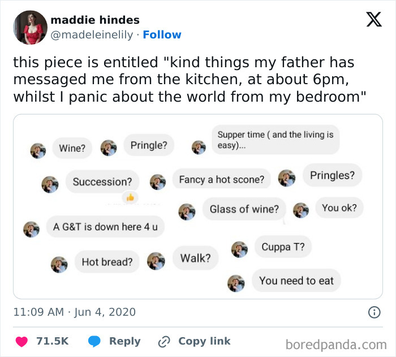Click avatar beside the Wine? message
396x357 pixels.
pyautogui.click(x=38, y=150)
